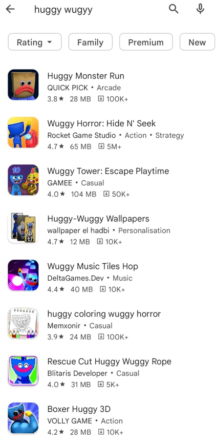The width and height of the screenshot is (216, 444).
Task: Open Rescue Cut Huggy Wuggy Rope icon
Action: tap(23, 370)
